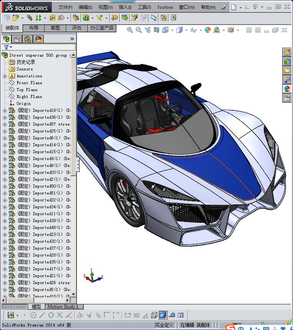The image size is (293, 330).
Task: Toggle the Edit Appearance color ball
Action: click(x=207, y=30)
